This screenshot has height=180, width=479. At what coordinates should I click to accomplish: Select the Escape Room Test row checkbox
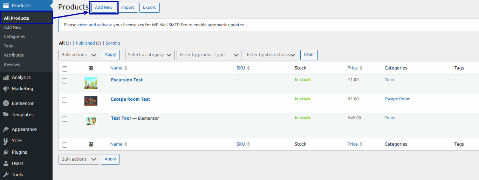(x=64, y=100)
